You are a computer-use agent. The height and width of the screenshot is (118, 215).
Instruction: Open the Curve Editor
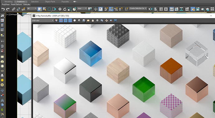pyautogui.click(x=176, y=9)
